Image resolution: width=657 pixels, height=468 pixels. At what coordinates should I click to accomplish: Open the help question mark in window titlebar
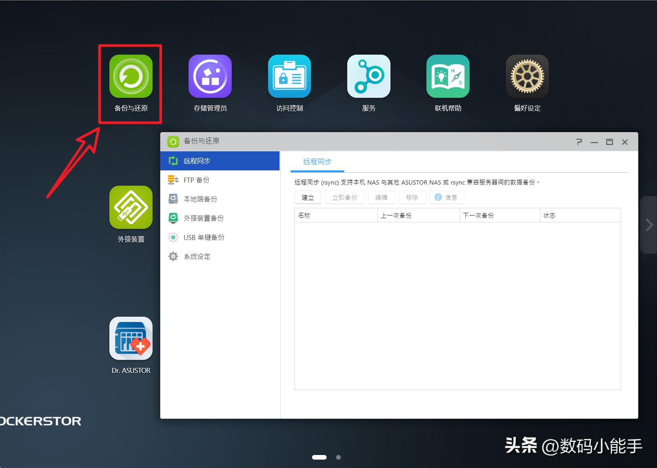click(579, 142)
